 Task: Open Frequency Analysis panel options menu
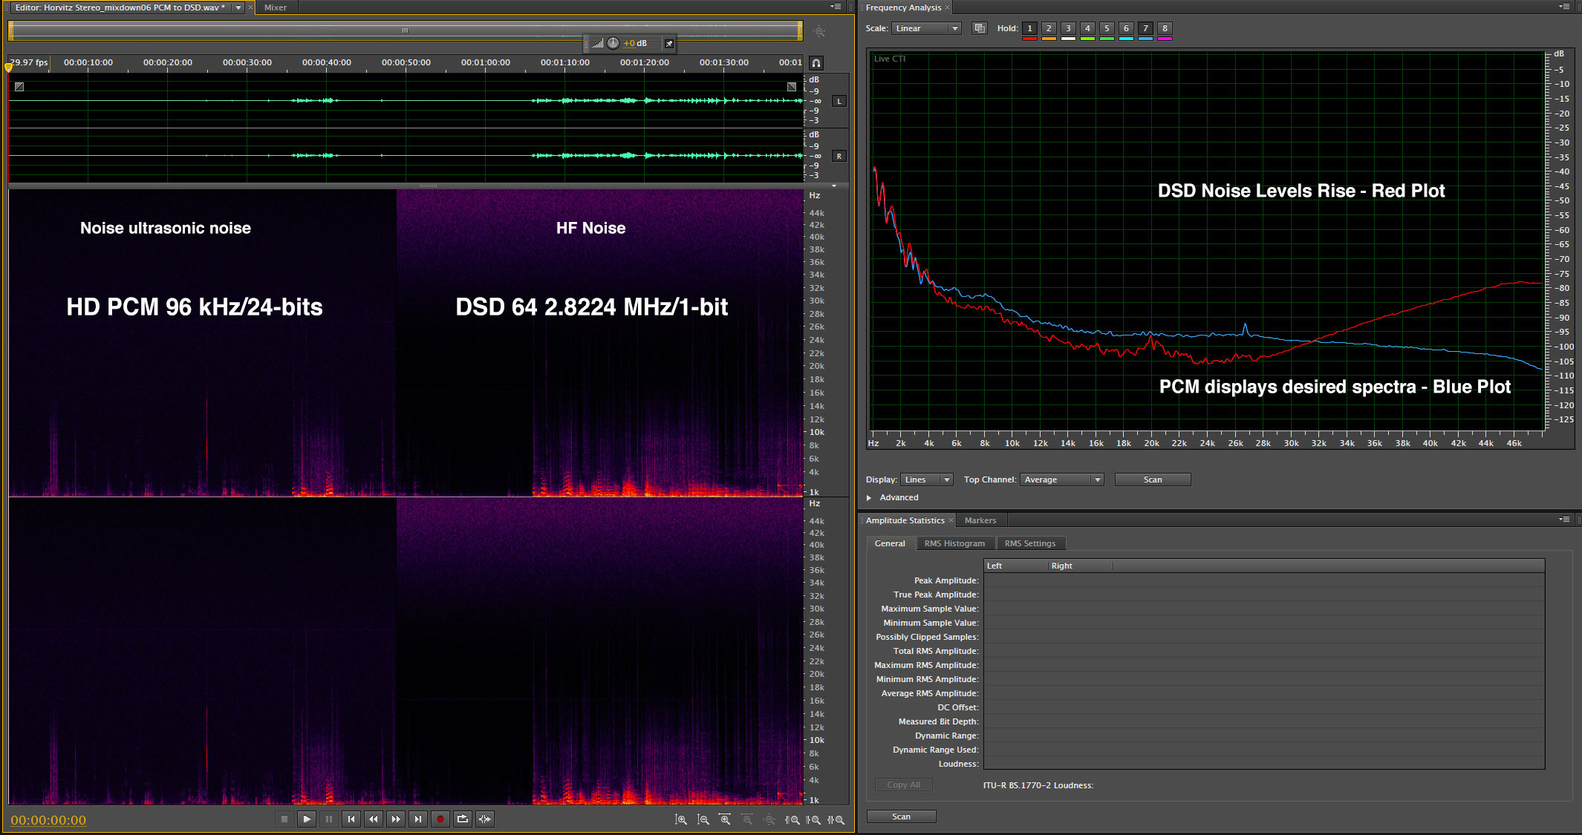coord(1564,7)
